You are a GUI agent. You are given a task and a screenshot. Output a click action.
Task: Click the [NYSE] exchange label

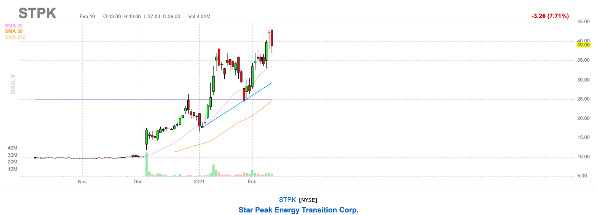308,200
